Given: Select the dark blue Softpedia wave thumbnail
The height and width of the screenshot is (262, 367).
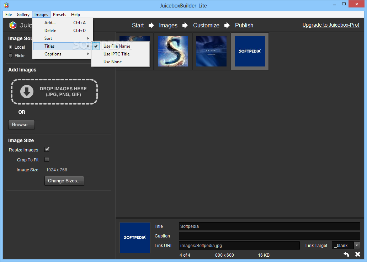Looking at the screenshot, I should 211,51.
